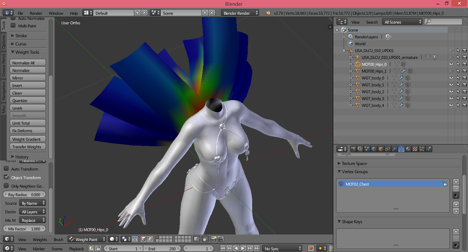Click the Ray Radius value slider
This screenshot has height=252, width=468.
24,194
